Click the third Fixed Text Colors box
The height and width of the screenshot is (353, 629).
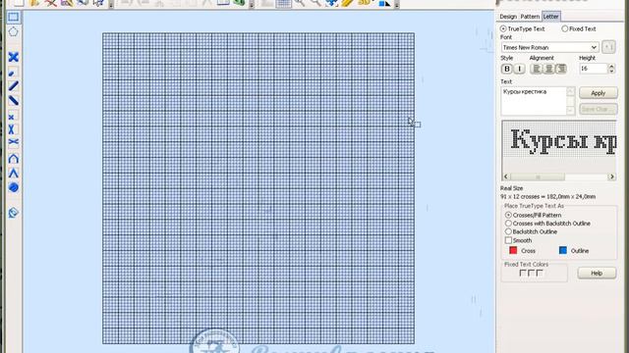point(540,273)
